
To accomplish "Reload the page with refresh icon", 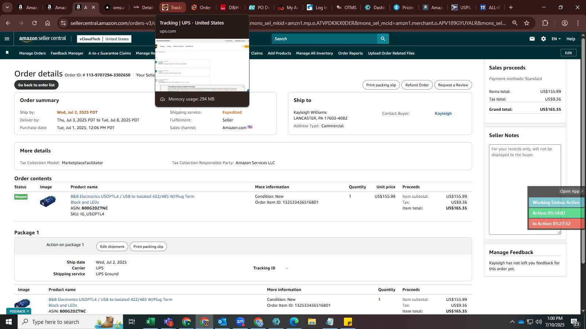I will click(34, 23).
